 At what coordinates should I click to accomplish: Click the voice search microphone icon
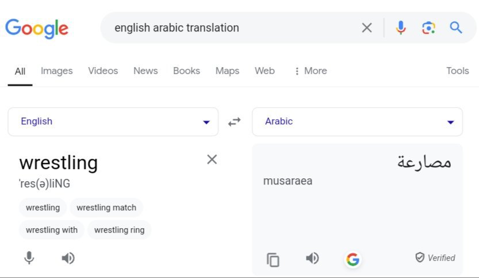[x=401, y=28]
